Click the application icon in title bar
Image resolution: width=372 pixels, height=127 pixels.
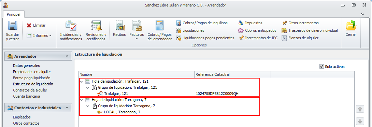[x=5, y=5]
